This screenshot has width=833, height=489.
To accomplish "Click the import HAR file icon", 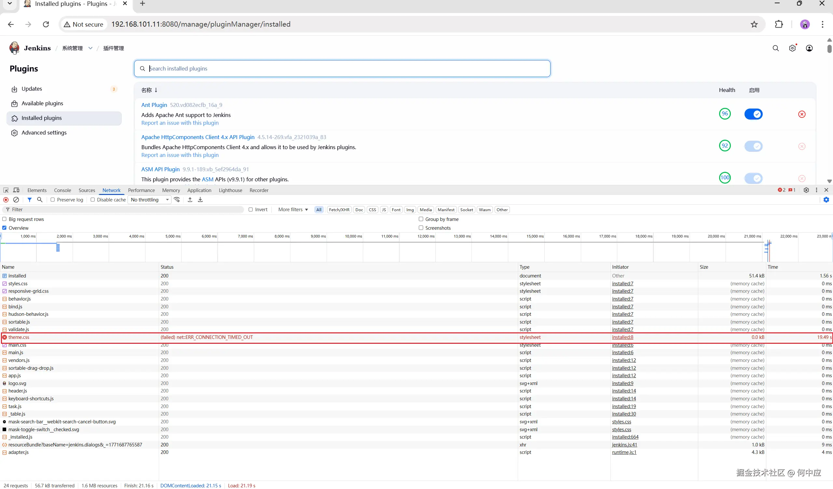I will tap(190, 200).
